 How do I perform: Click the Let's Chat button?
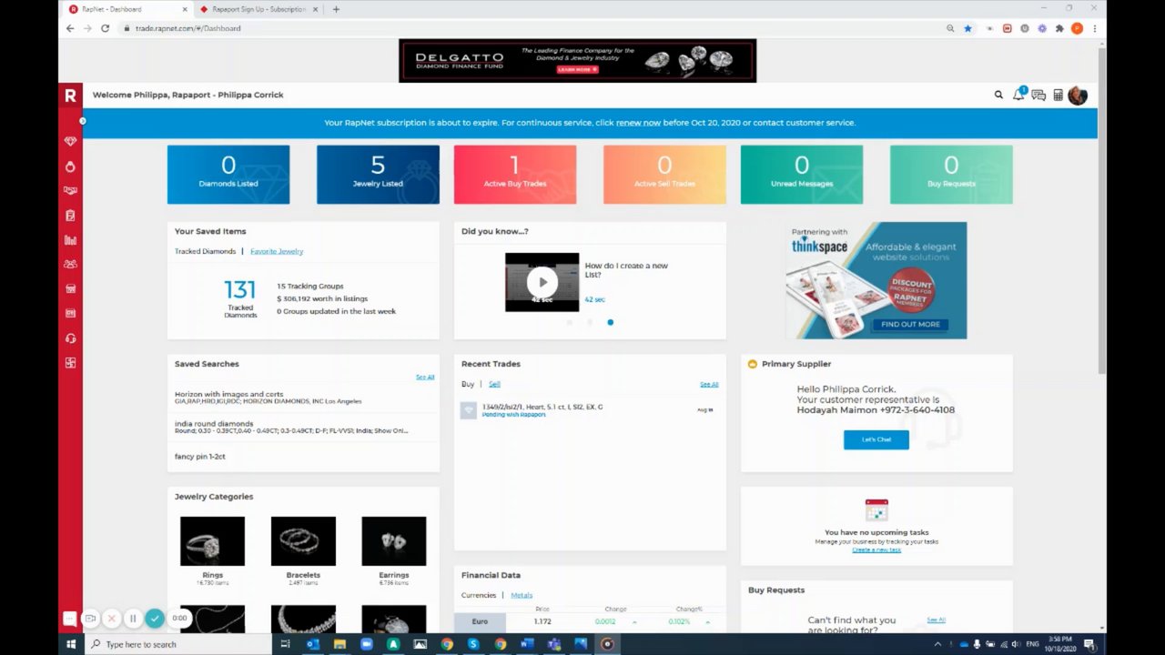pyautogui.click(x=876, y=439)
